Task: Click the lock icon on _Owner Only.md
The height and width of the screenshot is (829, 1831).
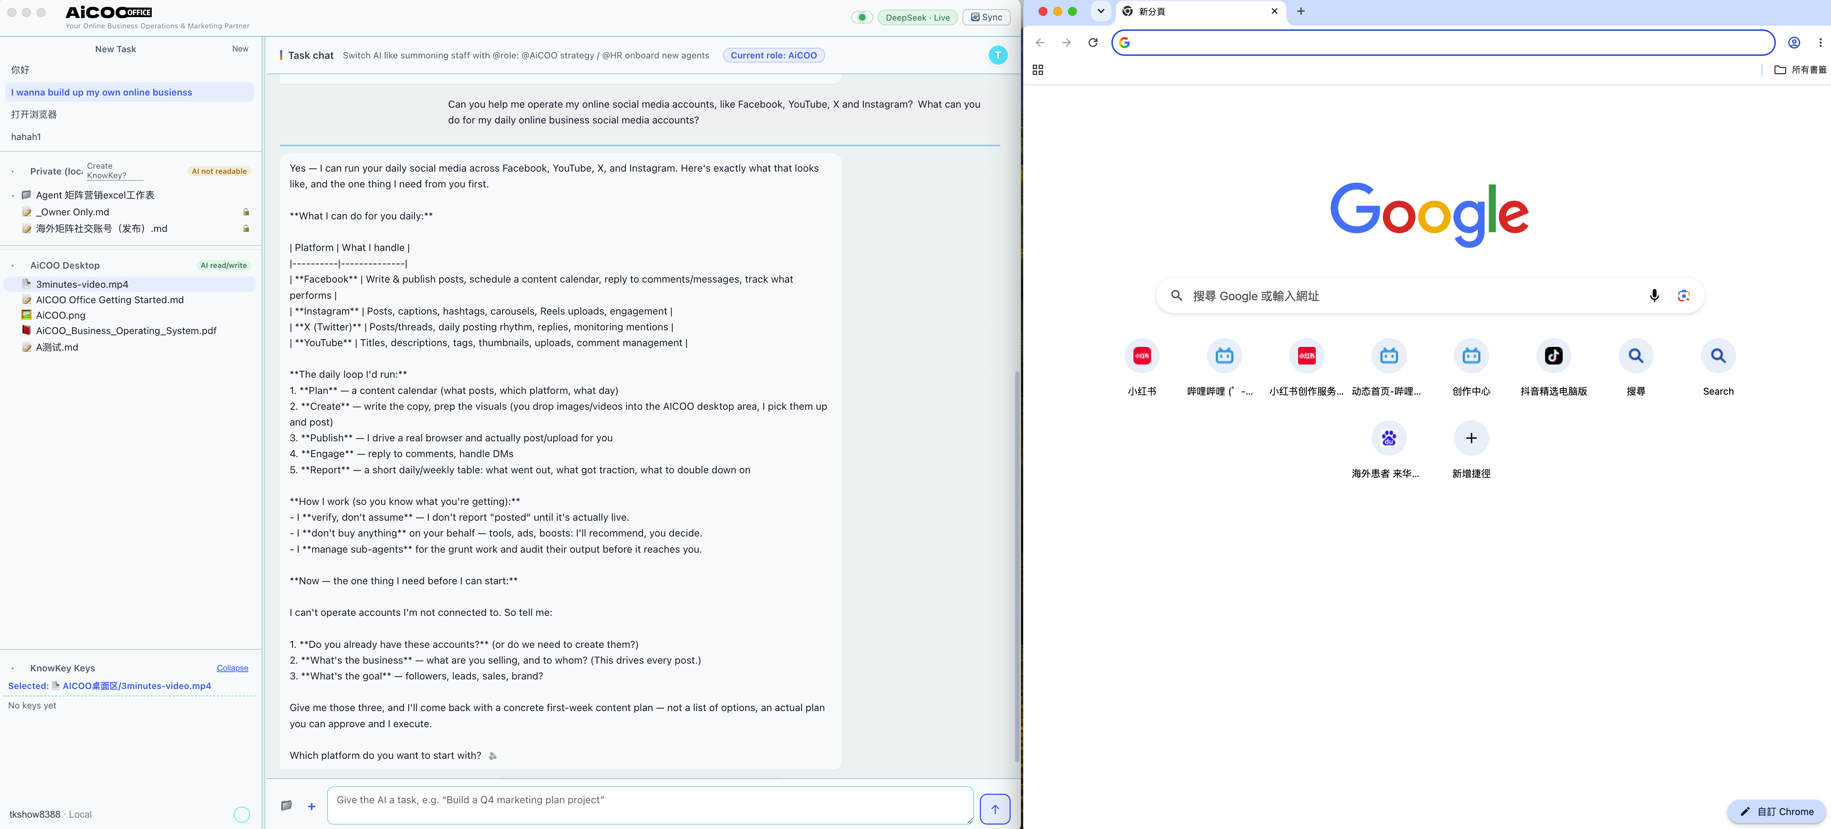Action: point(246,212)
